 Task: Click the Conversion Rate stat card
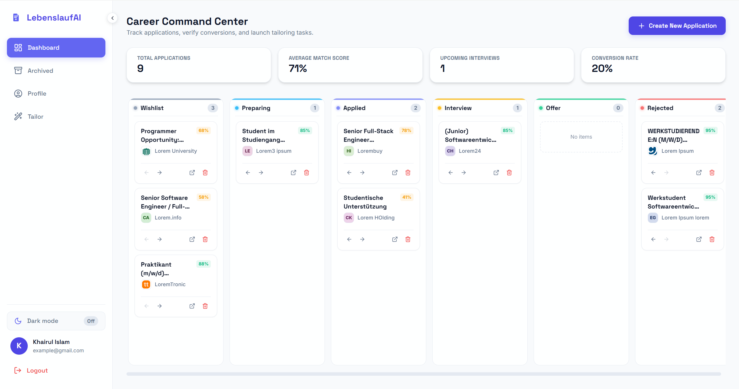(x=653, y=65)
